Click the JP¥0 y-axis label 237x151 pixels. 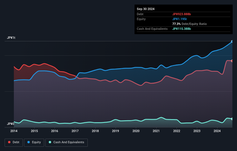pos(10,124)
